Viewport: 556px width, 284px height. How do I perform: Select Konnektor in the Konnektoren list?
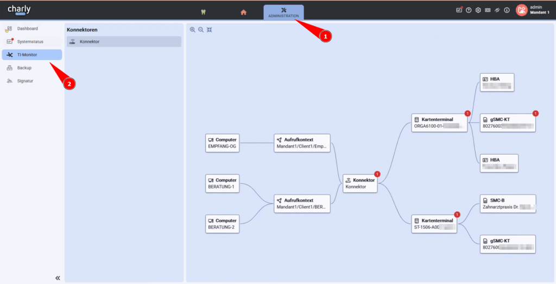coord(124,42)
